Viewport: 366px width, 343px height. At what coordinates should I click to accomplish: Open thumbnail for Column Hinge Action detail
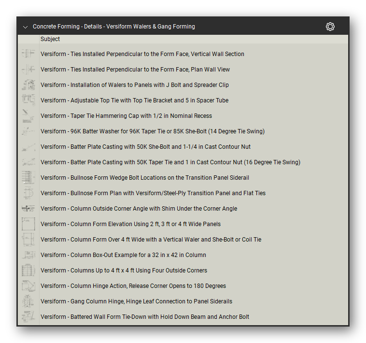click(28, 286)
